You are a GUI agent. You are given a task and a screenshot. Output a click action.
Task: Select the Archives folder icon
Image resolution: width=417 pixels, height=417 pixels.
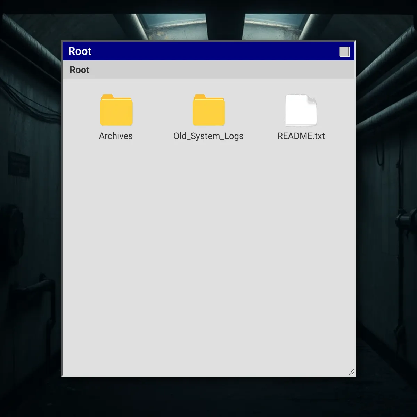[x=116, y=110]
